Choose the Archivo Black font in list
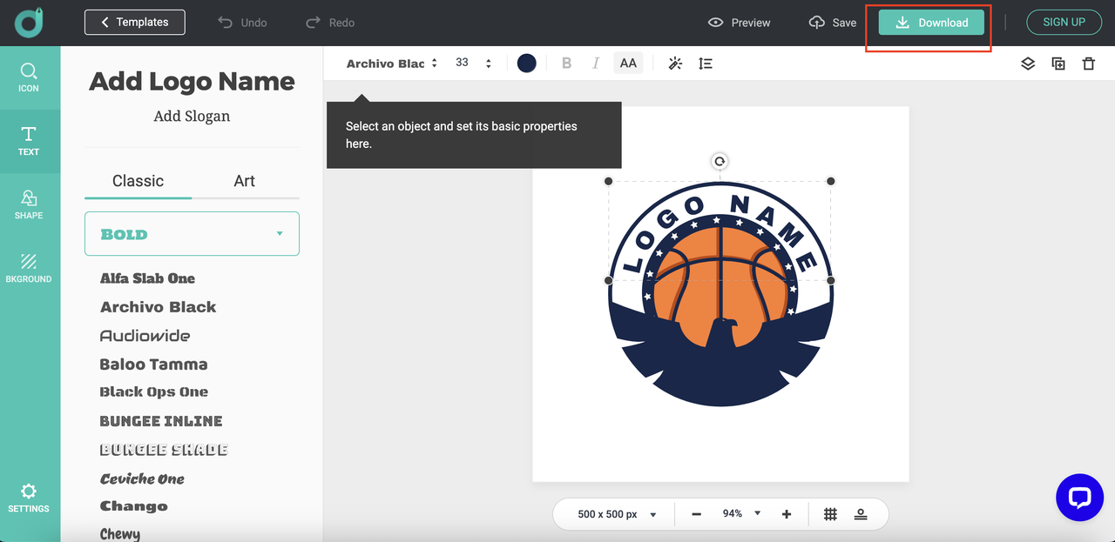Viewport: 1115px width, 542px height. click(158, 307)
